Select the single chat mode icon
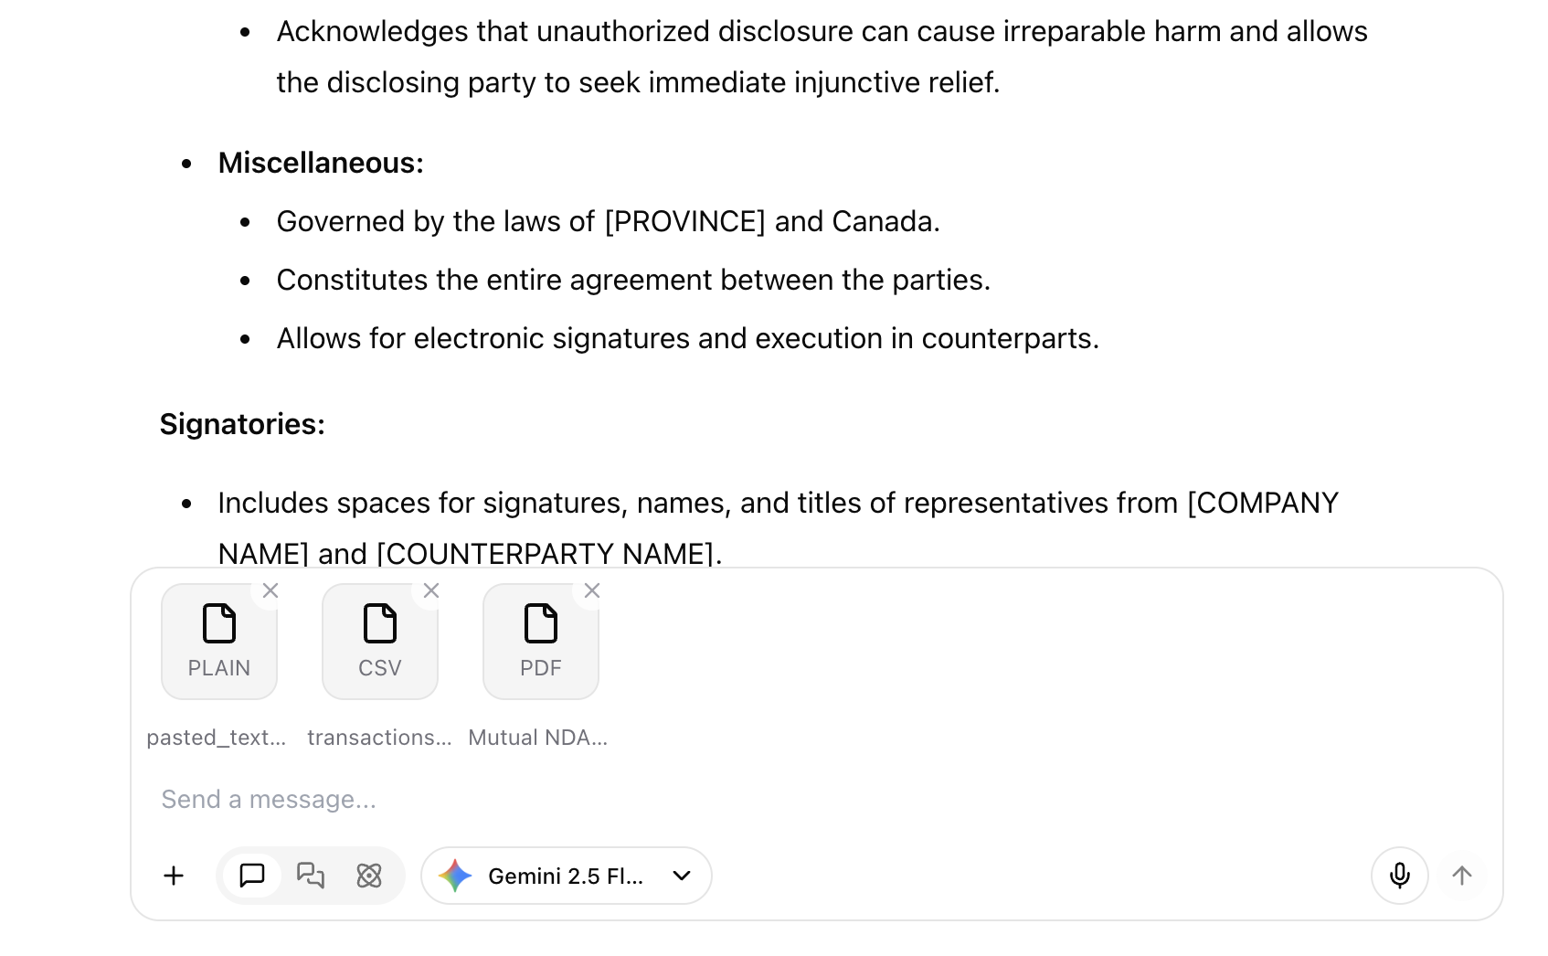1548x956 pixels. point(252,876)
